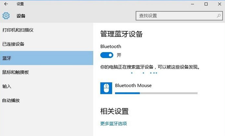This screenshot has width=225, height=136.
Task: Open the 更多蓝牙选项 link
Action: [113, 124]
